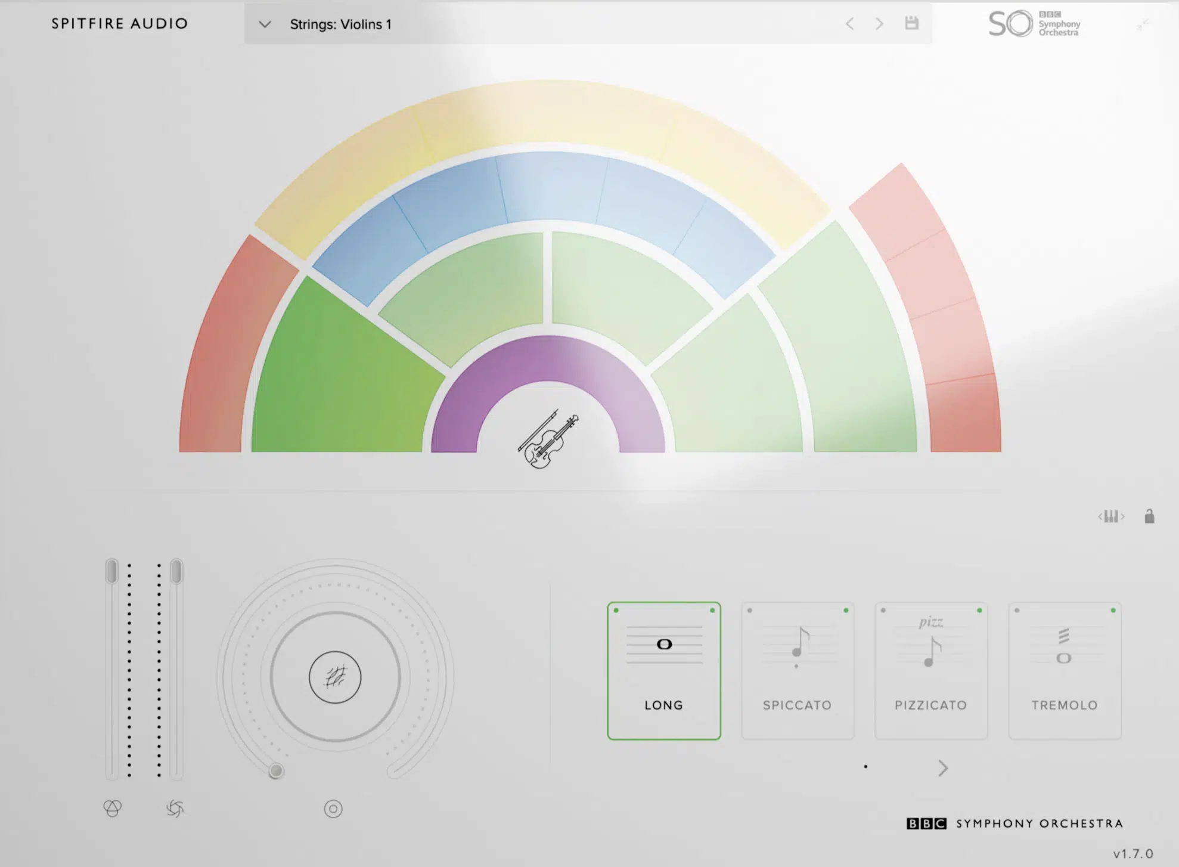Toggle the articulation lock icon
Viewport: 1179px width, 867px height.
click(x=1149, y=516)
